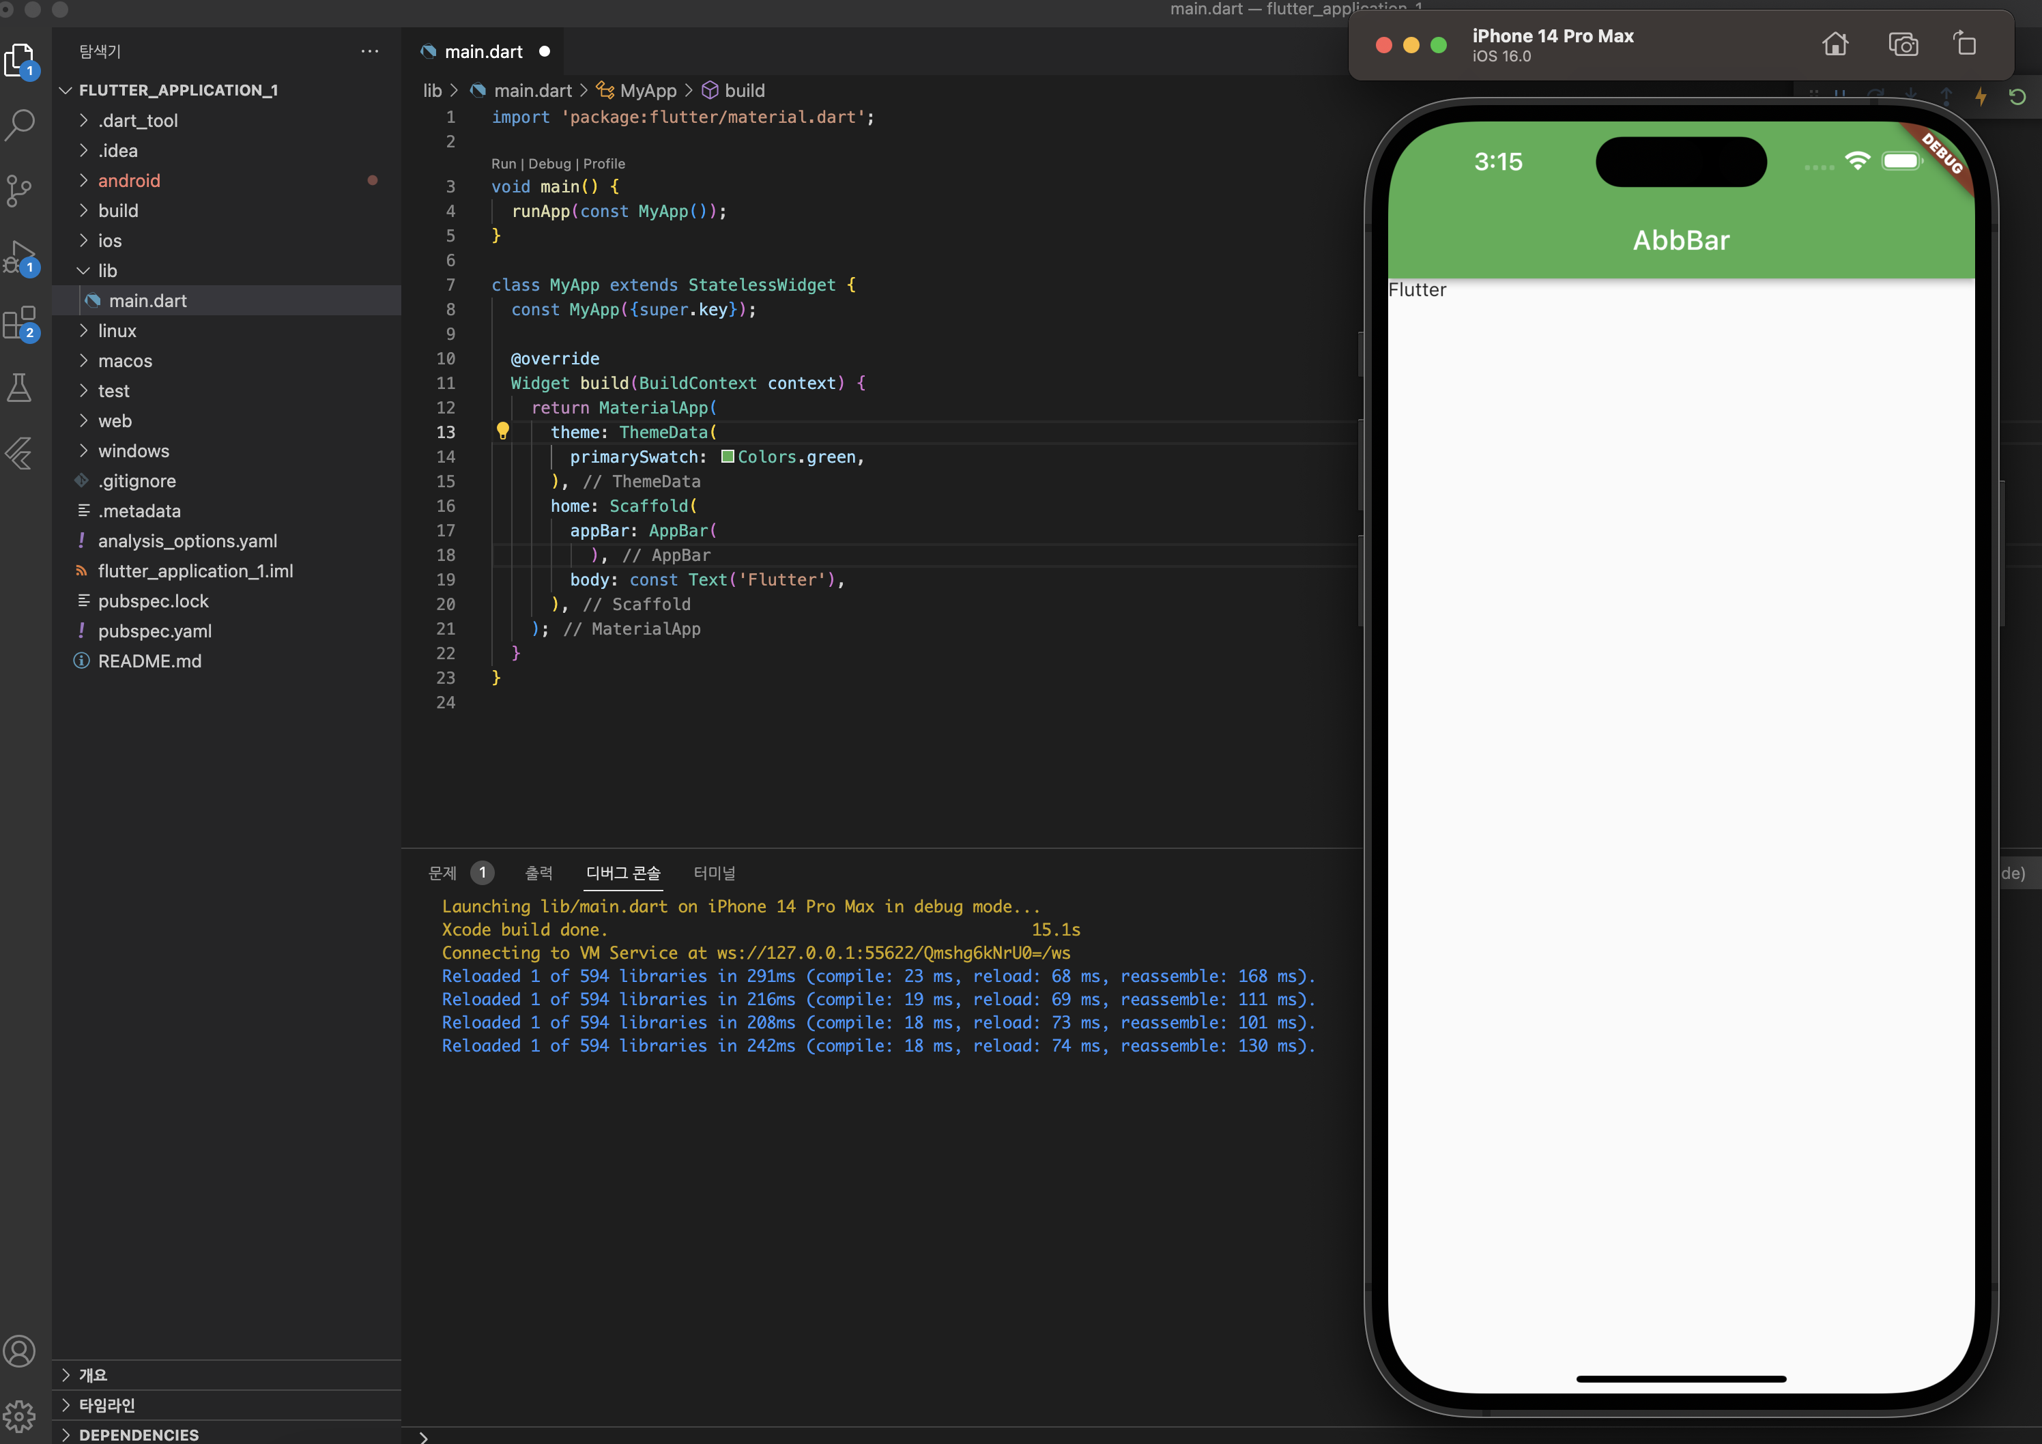
Task: Open Run and Debug view
Action: [20, 256]
